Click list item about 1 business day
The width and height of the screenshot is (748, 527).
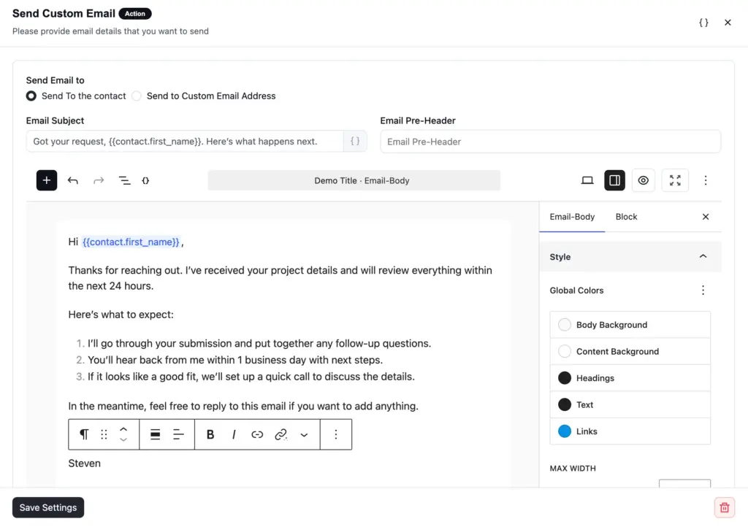click(x=235, y=361)
